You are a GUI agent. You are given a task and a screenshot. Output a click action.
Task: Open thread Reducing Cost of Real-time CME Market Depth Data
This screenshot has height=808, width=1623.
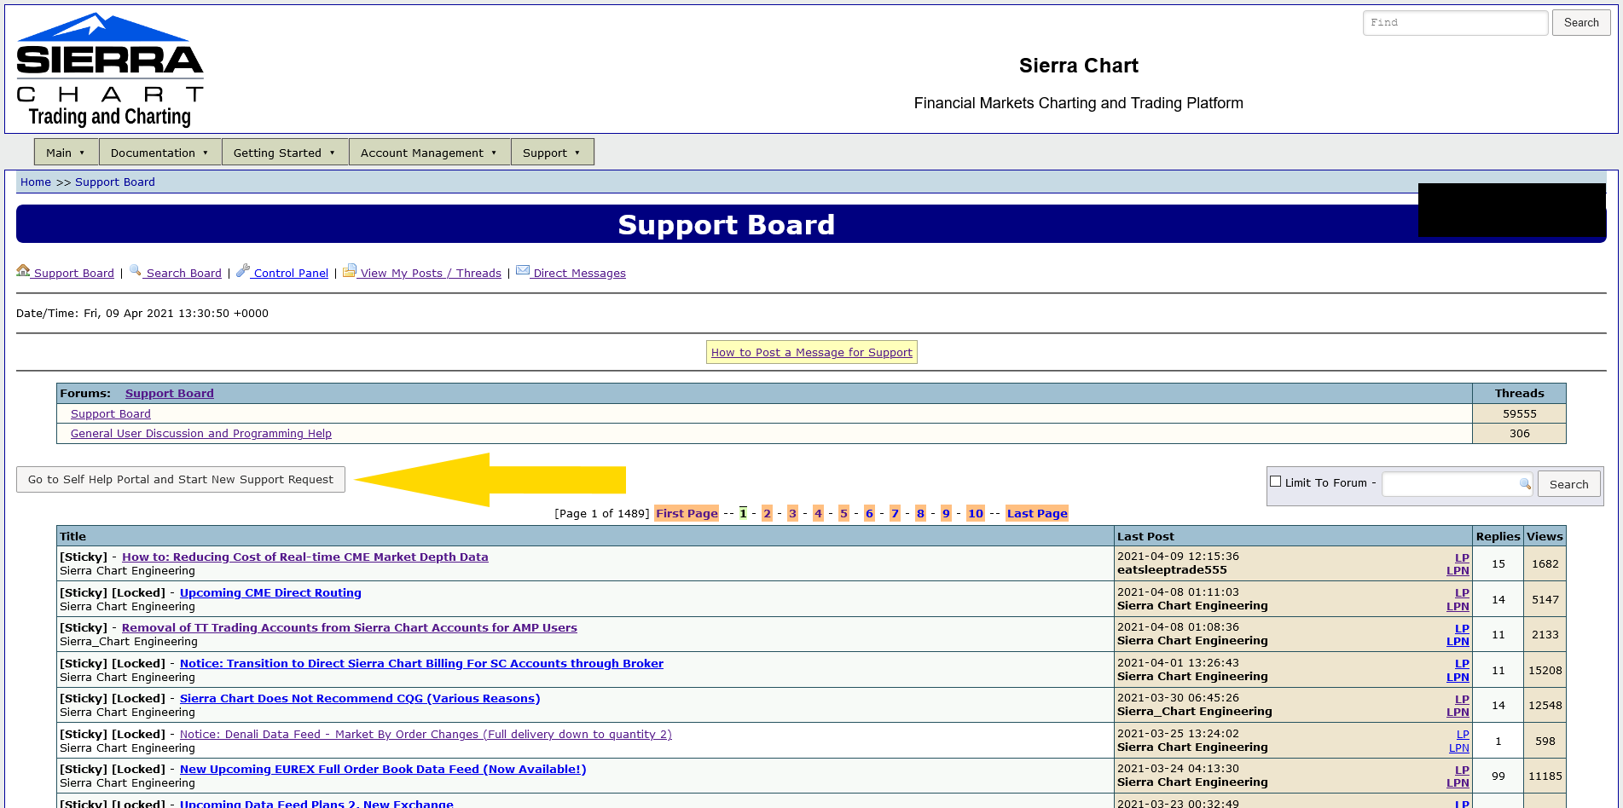click(305, 557)
